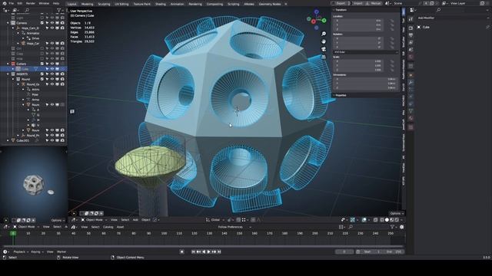Click the pin icon next to Cube

(487, 28)
